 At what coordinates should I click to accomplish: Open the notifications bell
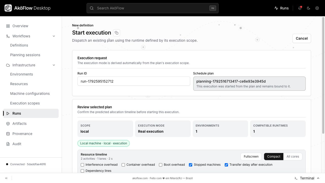[300, 8]
